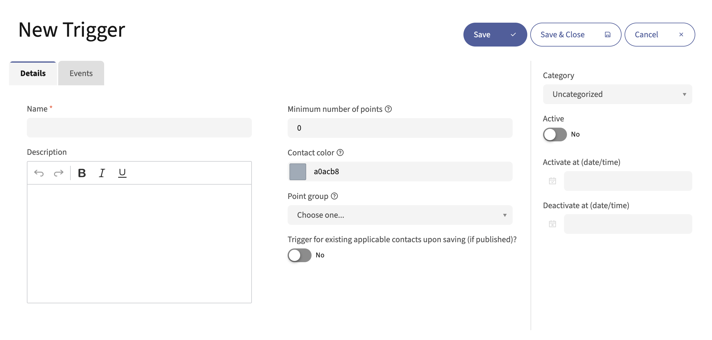
Task: Click the undo icon in Description editor
Action: point(39,173)
